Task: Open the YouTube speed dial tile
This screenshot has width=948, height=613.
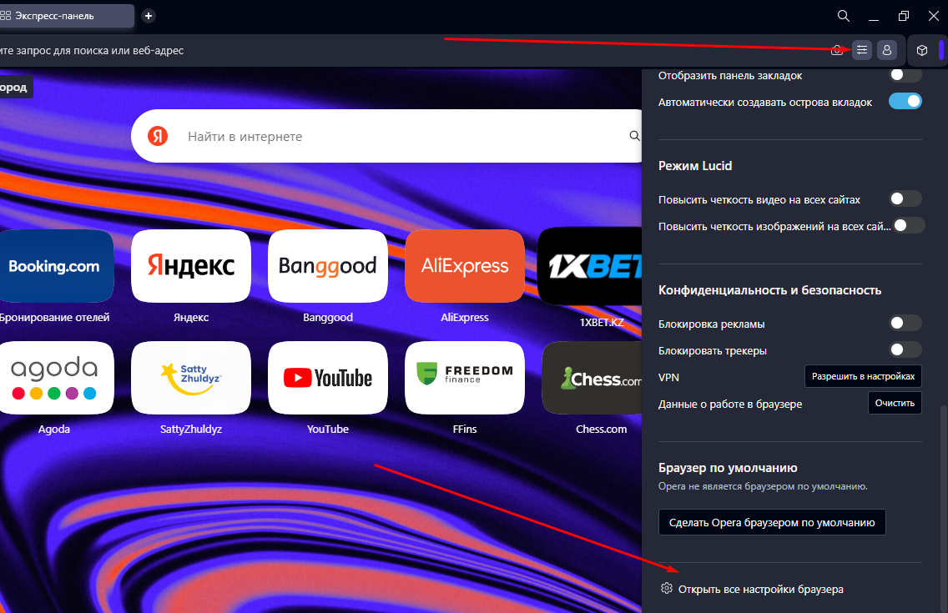Action: [328, 378]
